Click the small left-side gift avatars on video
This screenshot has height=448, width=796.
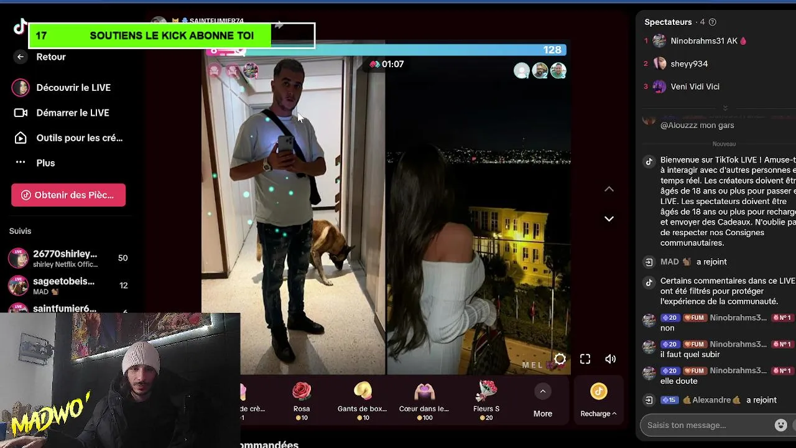click(233, 71)
